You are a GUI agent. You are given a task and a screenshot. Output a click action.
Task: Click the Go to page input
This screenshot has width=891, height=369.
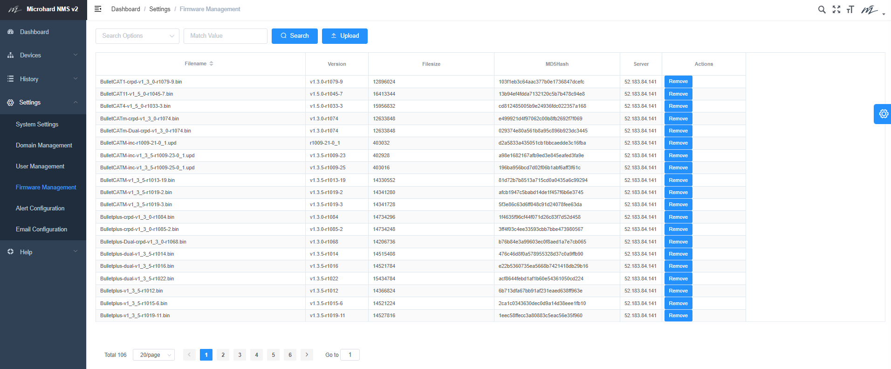pos(350,355)
